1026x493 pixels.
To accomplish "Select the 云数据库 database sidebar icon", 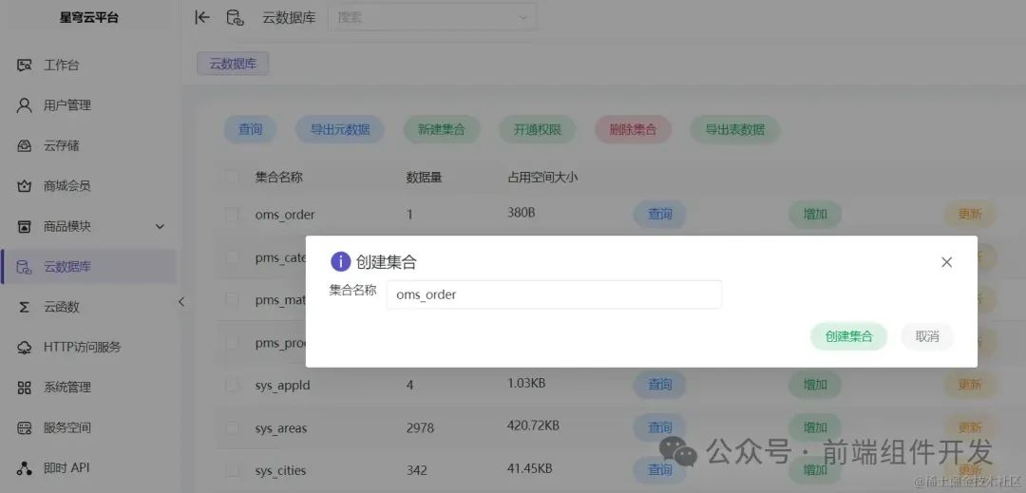I will 24,267.
